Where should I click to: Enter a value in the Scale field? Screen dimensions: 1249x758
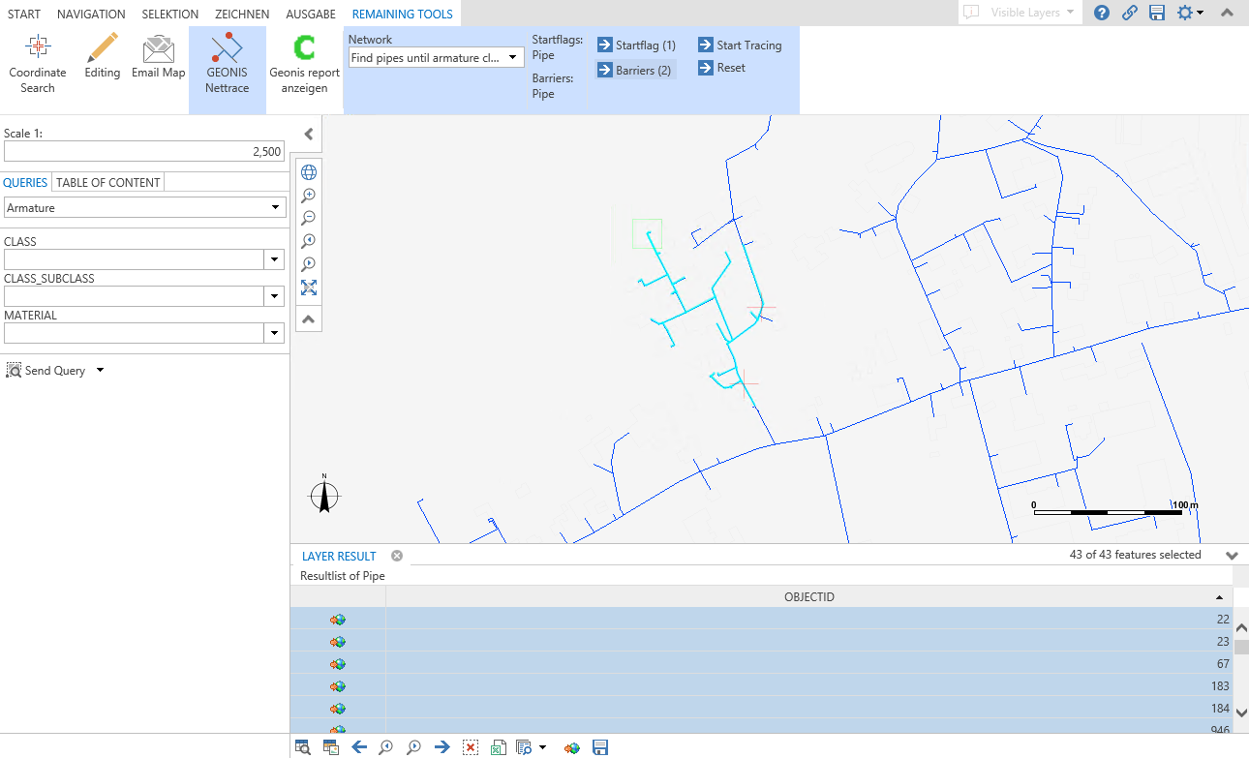tap(143, 151)
